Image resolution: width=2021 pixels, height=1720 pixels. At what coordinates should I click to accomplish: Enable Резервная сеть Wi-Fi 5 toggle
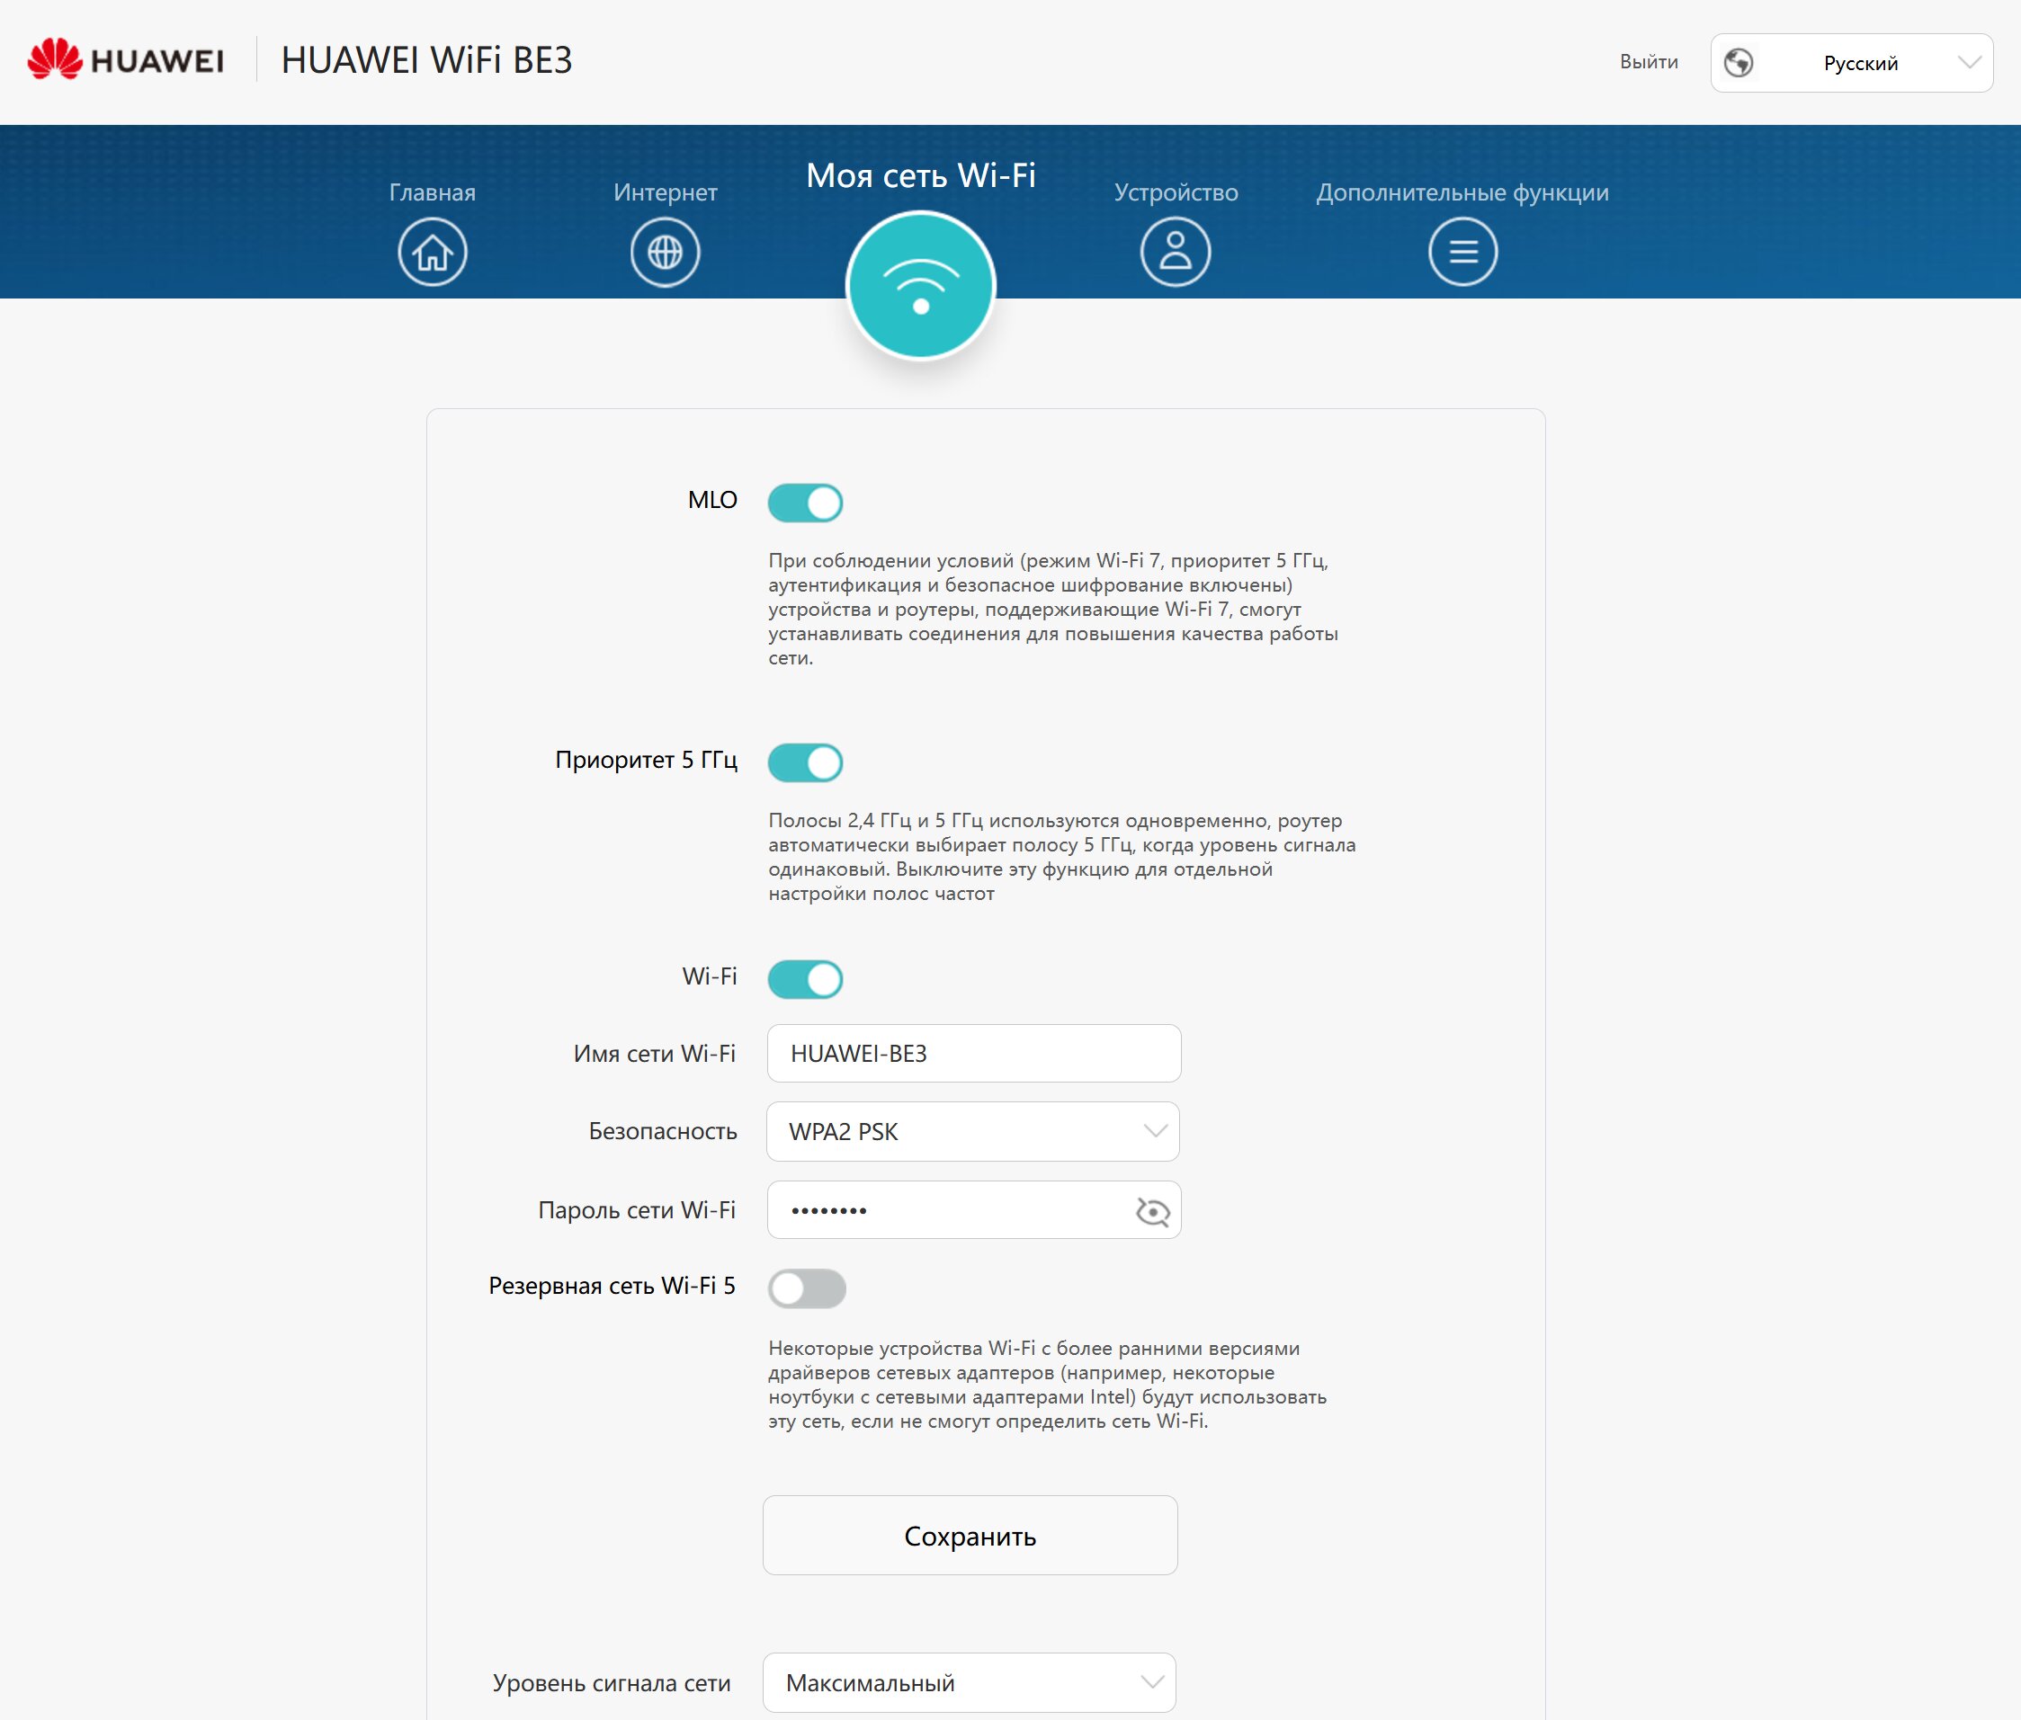tap(807, 1288)
